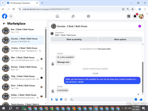Open the TGfg conversation
Screen dimensions: 148x111
(x=22, y=78)
